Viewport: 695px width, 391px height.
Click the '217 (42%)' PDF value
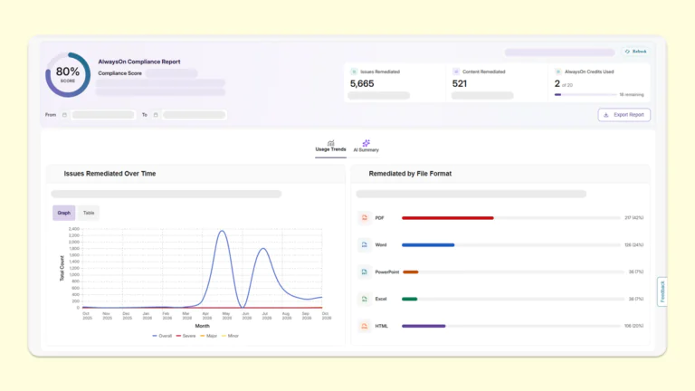(x=633, y=217)
